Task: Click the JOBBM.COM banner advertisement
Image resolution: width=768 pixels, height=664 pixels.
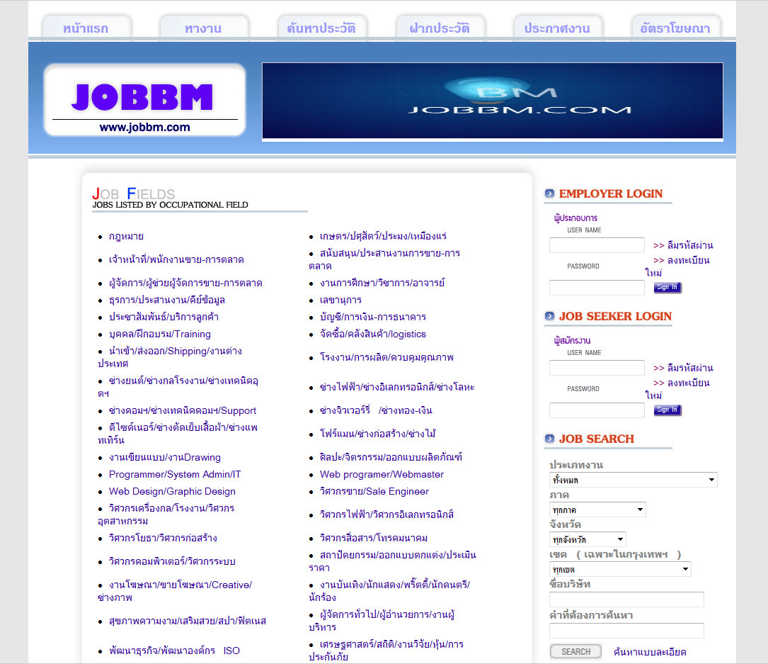Action: pyautogui.click(x=492, y=101)
